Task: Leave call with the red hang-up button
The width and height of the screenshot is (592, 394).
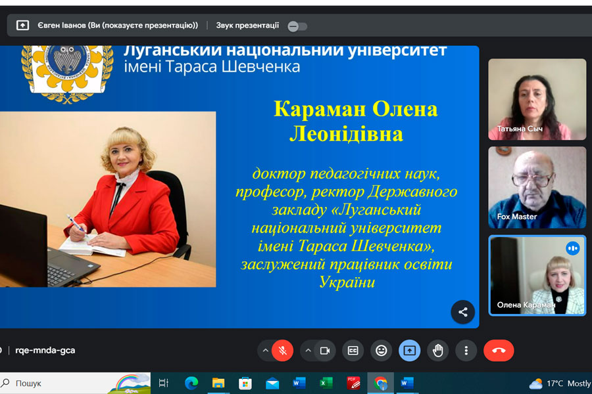Action: point(499,351)
